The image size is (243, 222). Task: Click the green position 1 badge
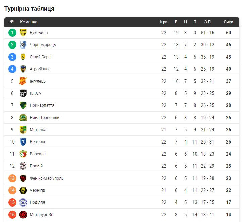[x=12, y=33]
